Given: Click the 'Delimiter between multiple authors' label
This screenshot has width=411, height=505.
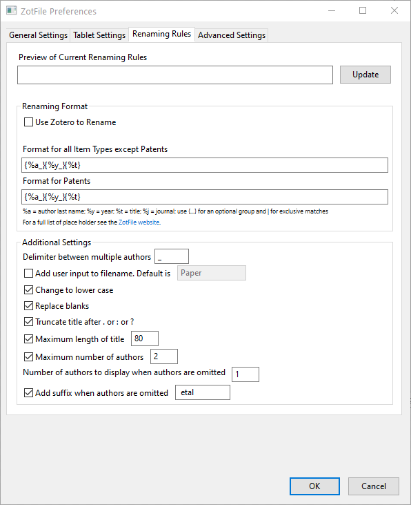Looking at the screenshot, I should [87, 257].
